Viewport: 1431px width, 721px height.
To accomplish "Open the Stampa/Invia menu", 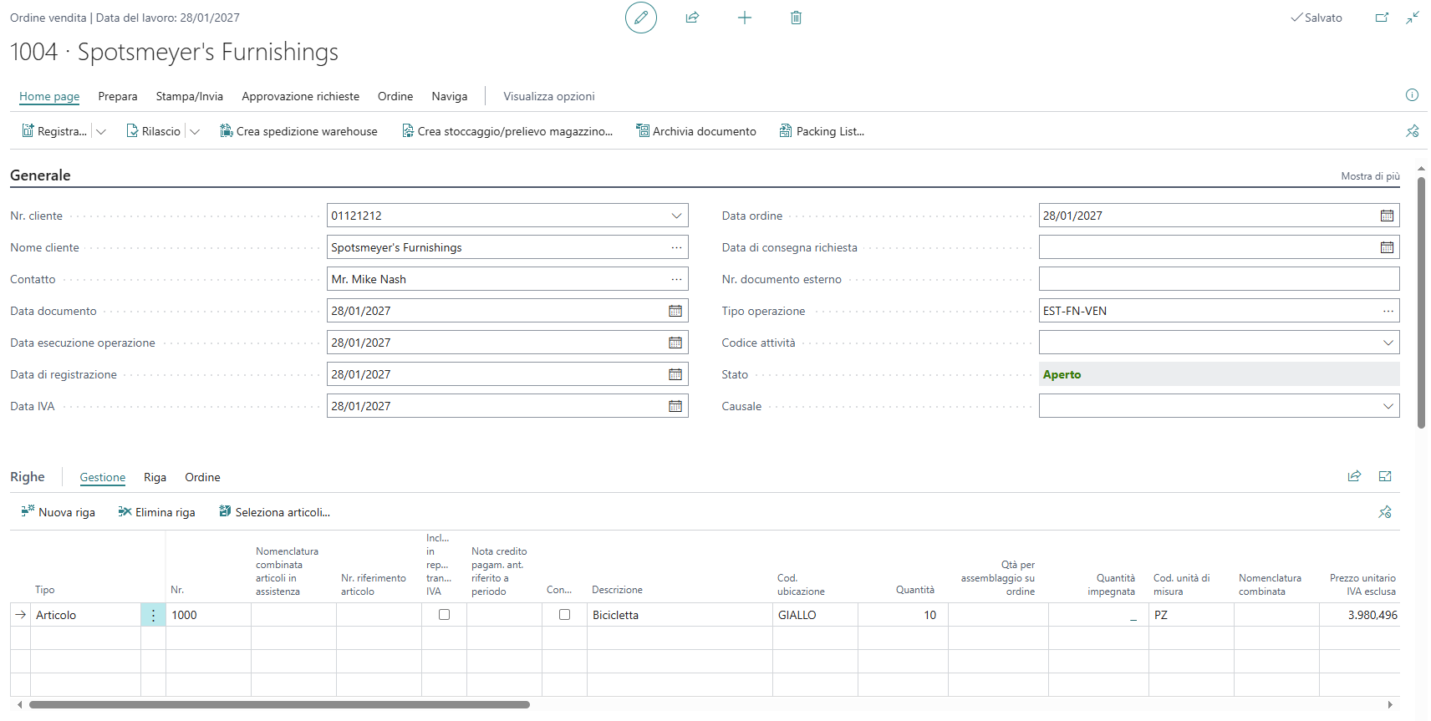I will pos(190,96).
